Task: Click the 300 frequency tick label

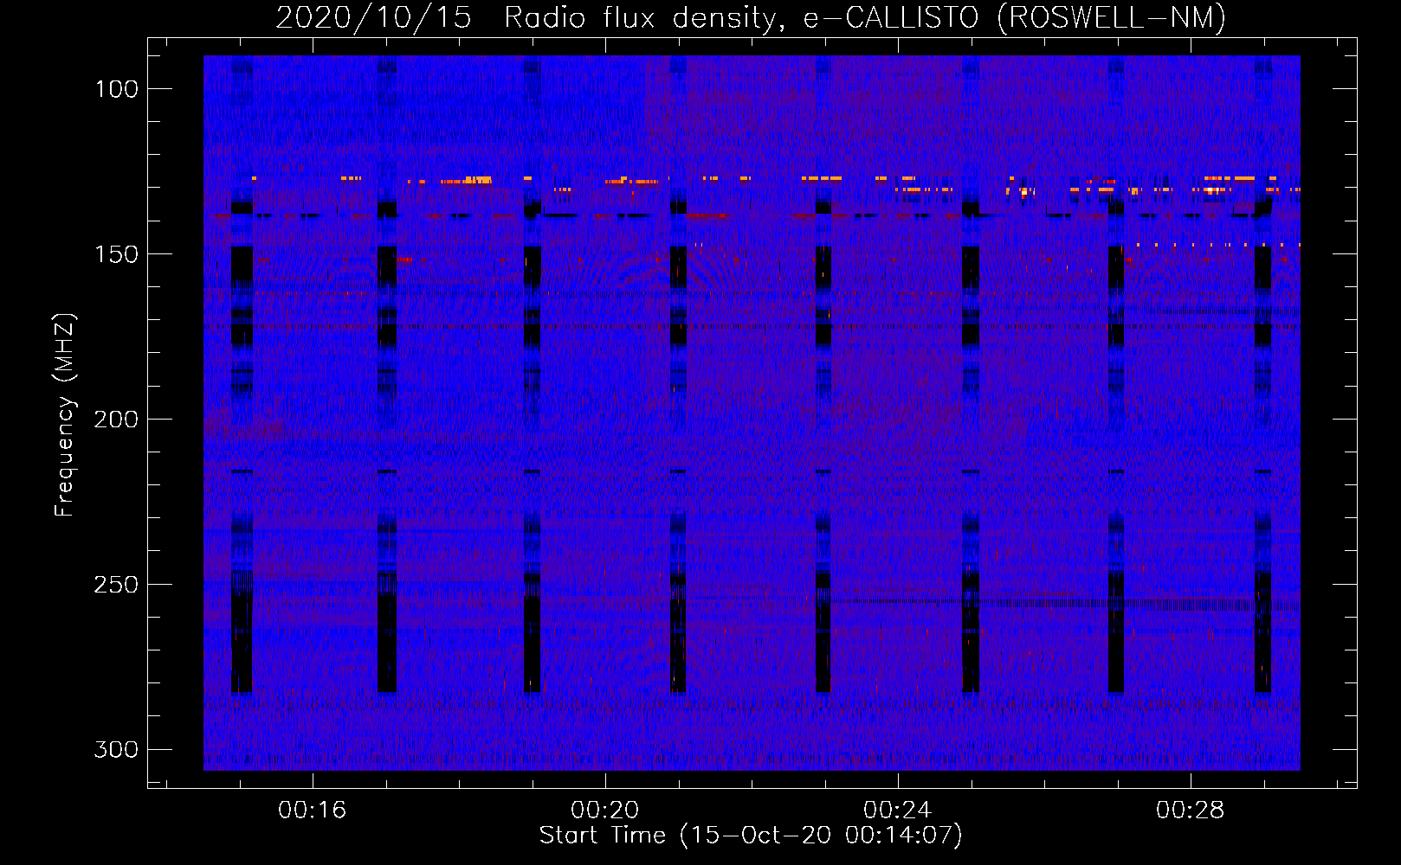Action: pos(116,749)
